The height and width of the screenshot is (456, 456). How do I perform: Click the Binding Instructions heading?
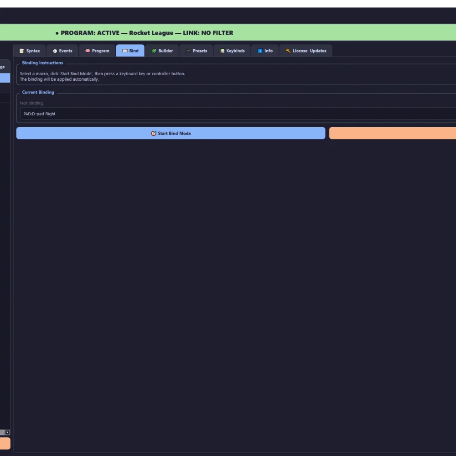coord(42,63)
